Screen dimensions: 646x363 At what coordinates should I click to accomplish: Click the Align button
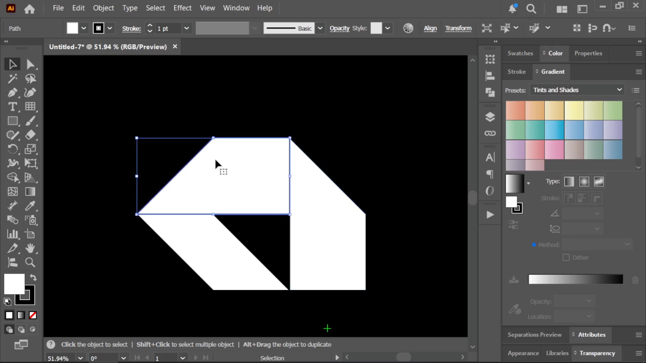[x=430, y=28]
